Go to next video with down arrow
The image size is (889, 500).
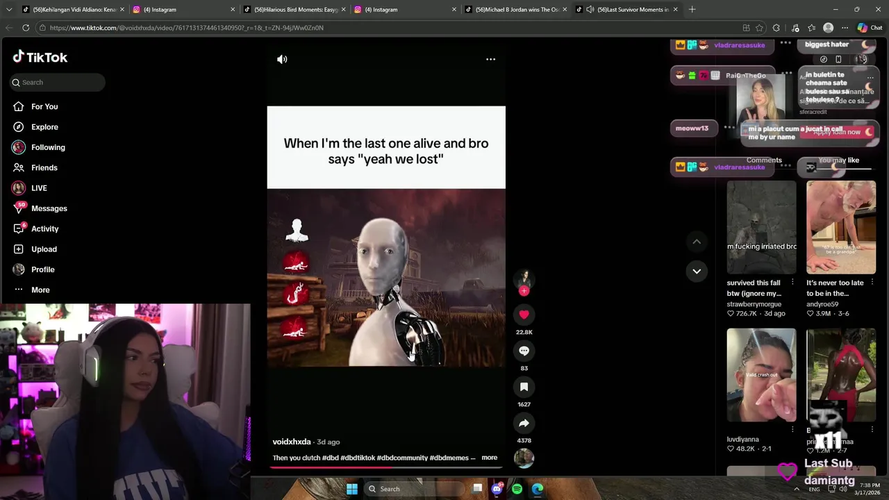tap(697, 271)
